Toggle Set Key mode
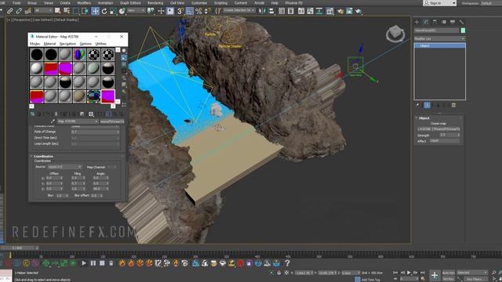502x282 pixels. pyautogui.click(x=448, y=279)
